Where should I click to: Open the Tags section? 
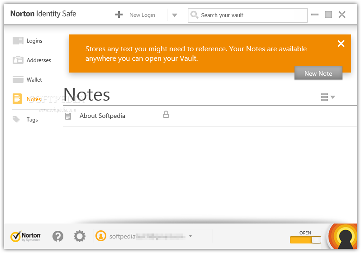32,120
